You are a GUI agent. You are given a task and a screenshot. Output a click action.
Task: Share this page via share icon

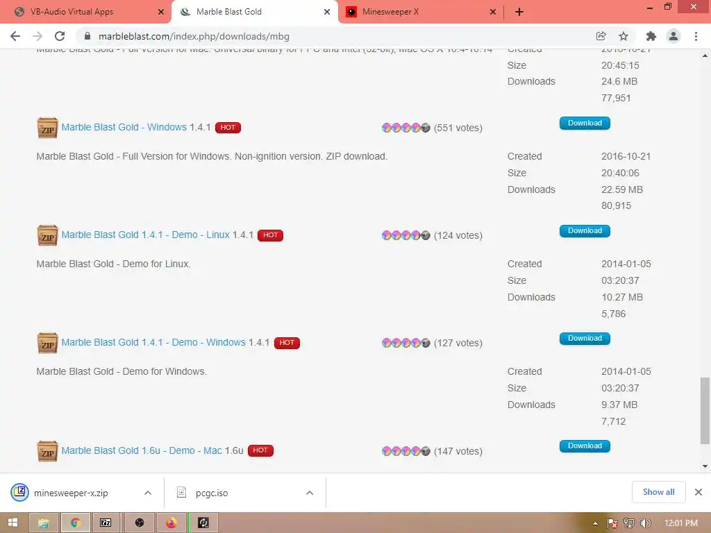click(601, 36)
